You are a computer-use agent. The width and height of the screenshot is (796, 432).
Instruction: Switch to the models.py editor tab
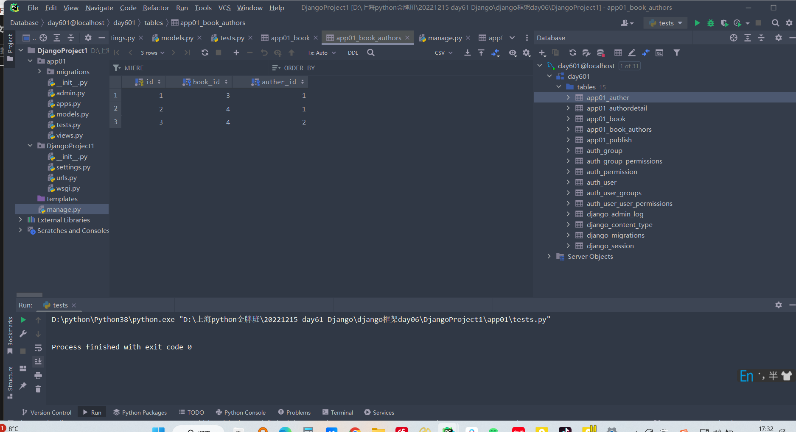177,38
